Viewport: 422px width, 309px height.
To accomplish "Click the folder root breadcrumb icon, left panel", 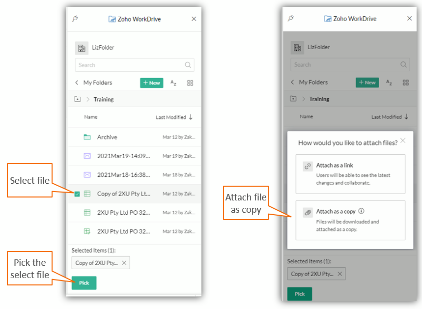I will [x=78, y=99].
